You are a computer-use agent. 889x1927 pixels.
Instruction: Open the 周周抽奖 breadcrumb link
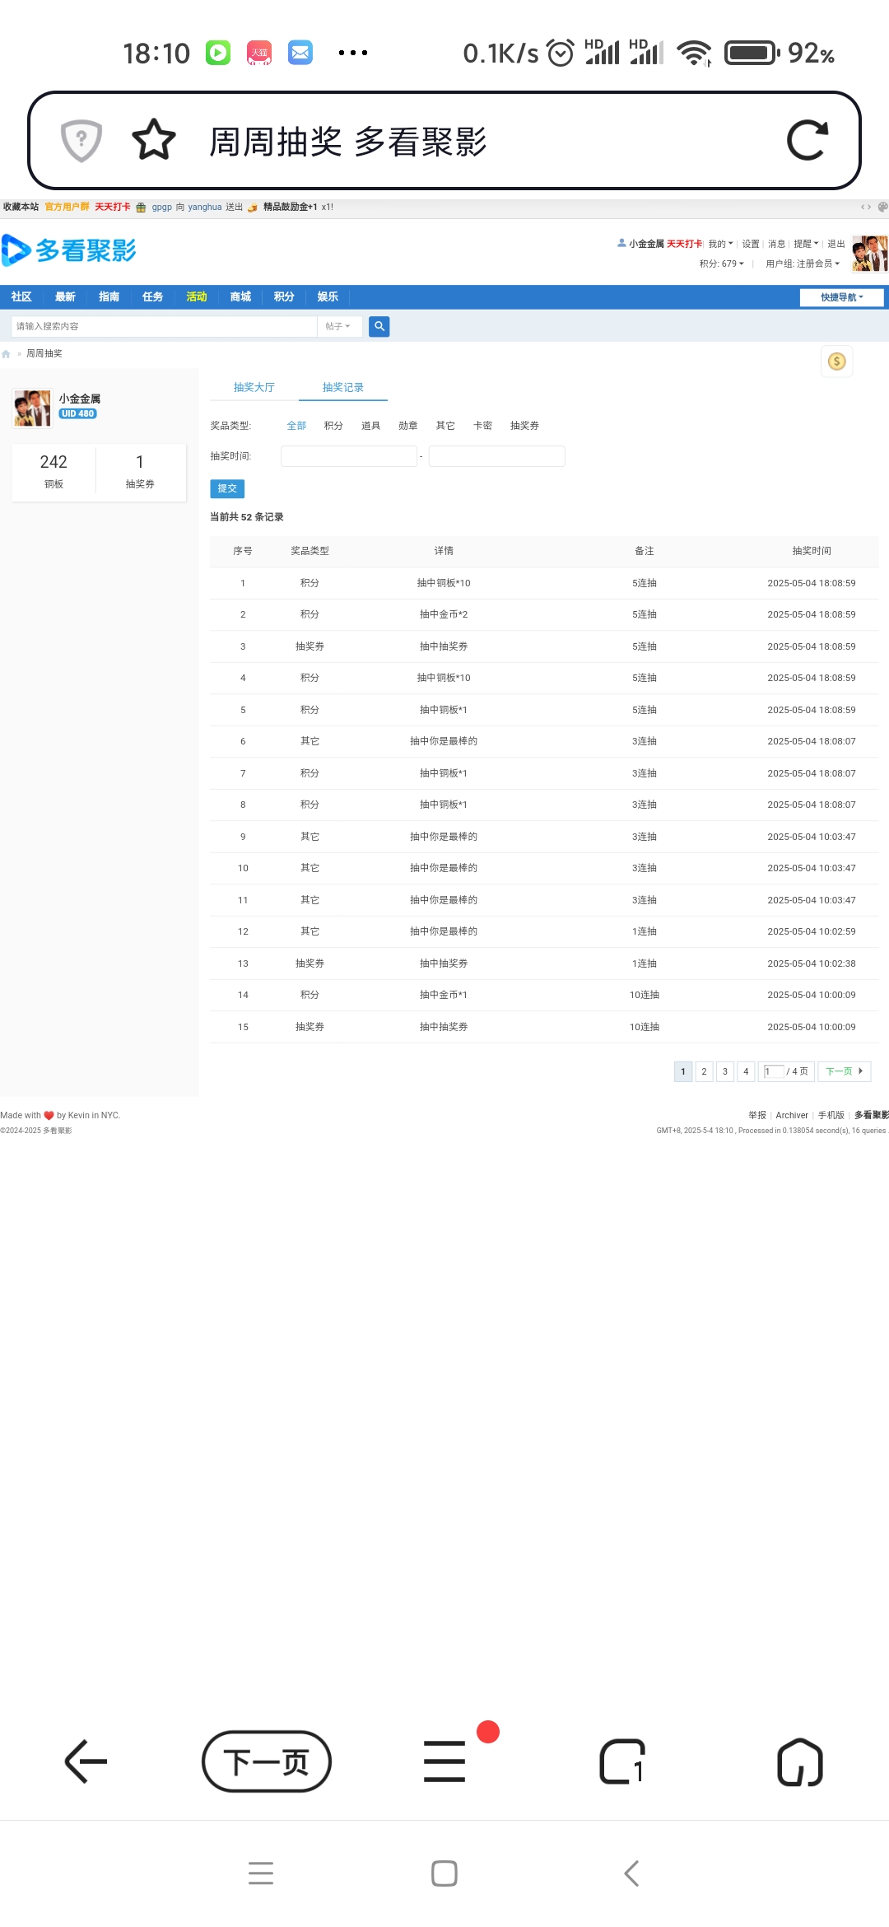pyautogui.click(x=44, y=354)
